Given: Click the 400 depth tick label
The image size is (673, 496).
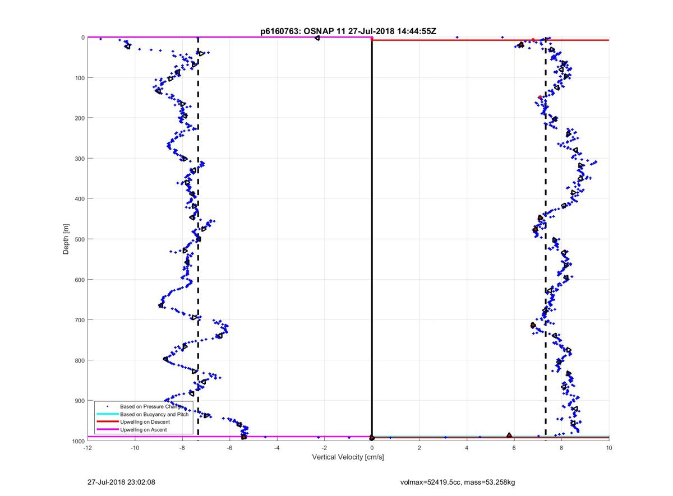Looking at the screenshot, I should (x=79, y=199).
